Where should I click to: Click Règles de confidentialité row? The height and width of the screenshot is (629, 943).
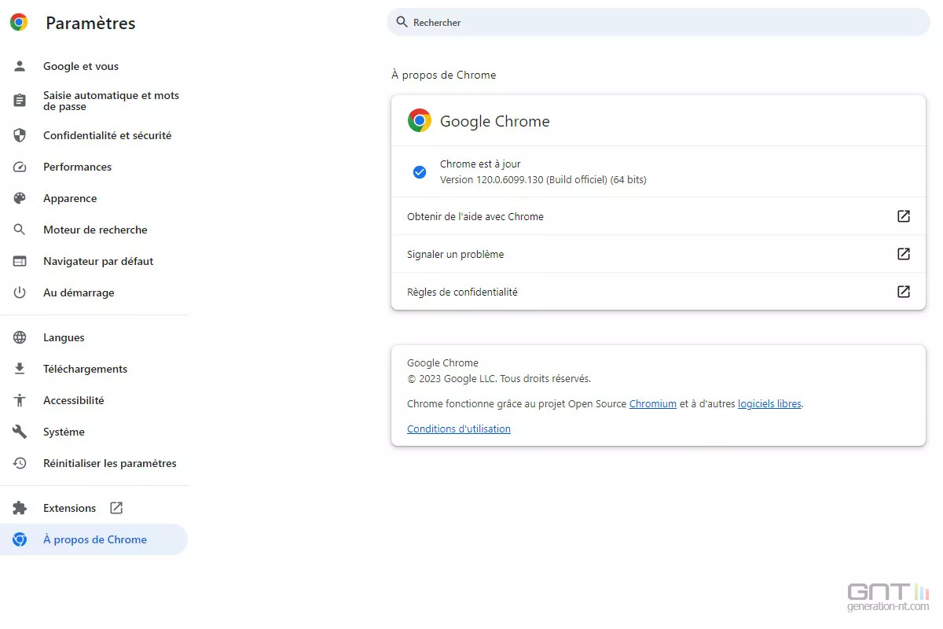(x=659, y=292)
